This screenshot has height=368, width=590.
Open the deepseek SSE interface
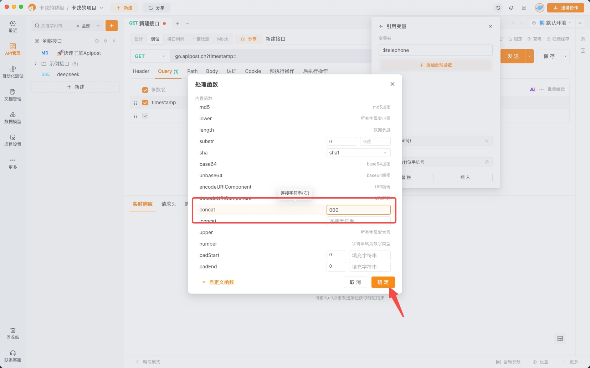tap(68, 74)
